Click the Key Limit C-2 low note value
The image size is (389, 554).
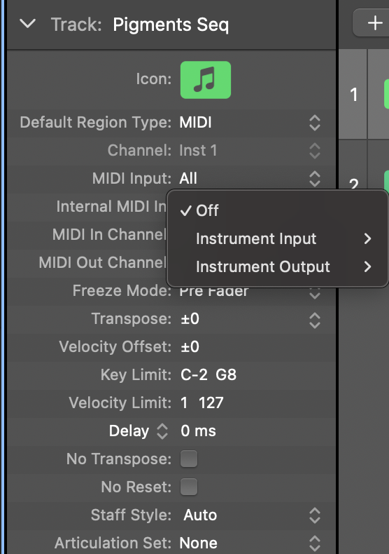(194, 374)
